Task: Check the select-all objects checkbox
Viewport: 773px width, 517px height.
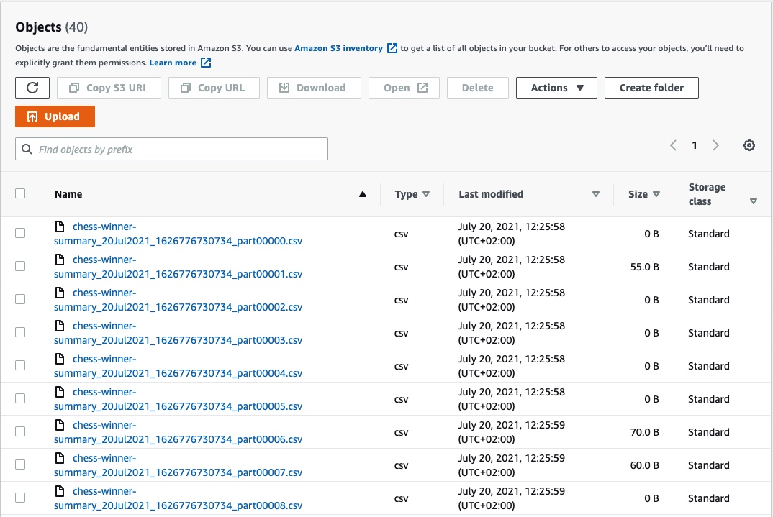Action: [20, 193]
